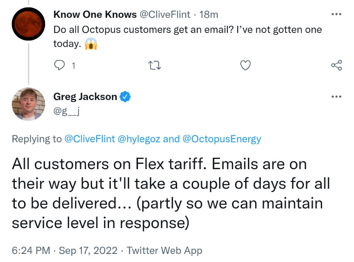Open more options for Greg Jackson's tweet
This screenshot has width=354, height=262.
336,97
